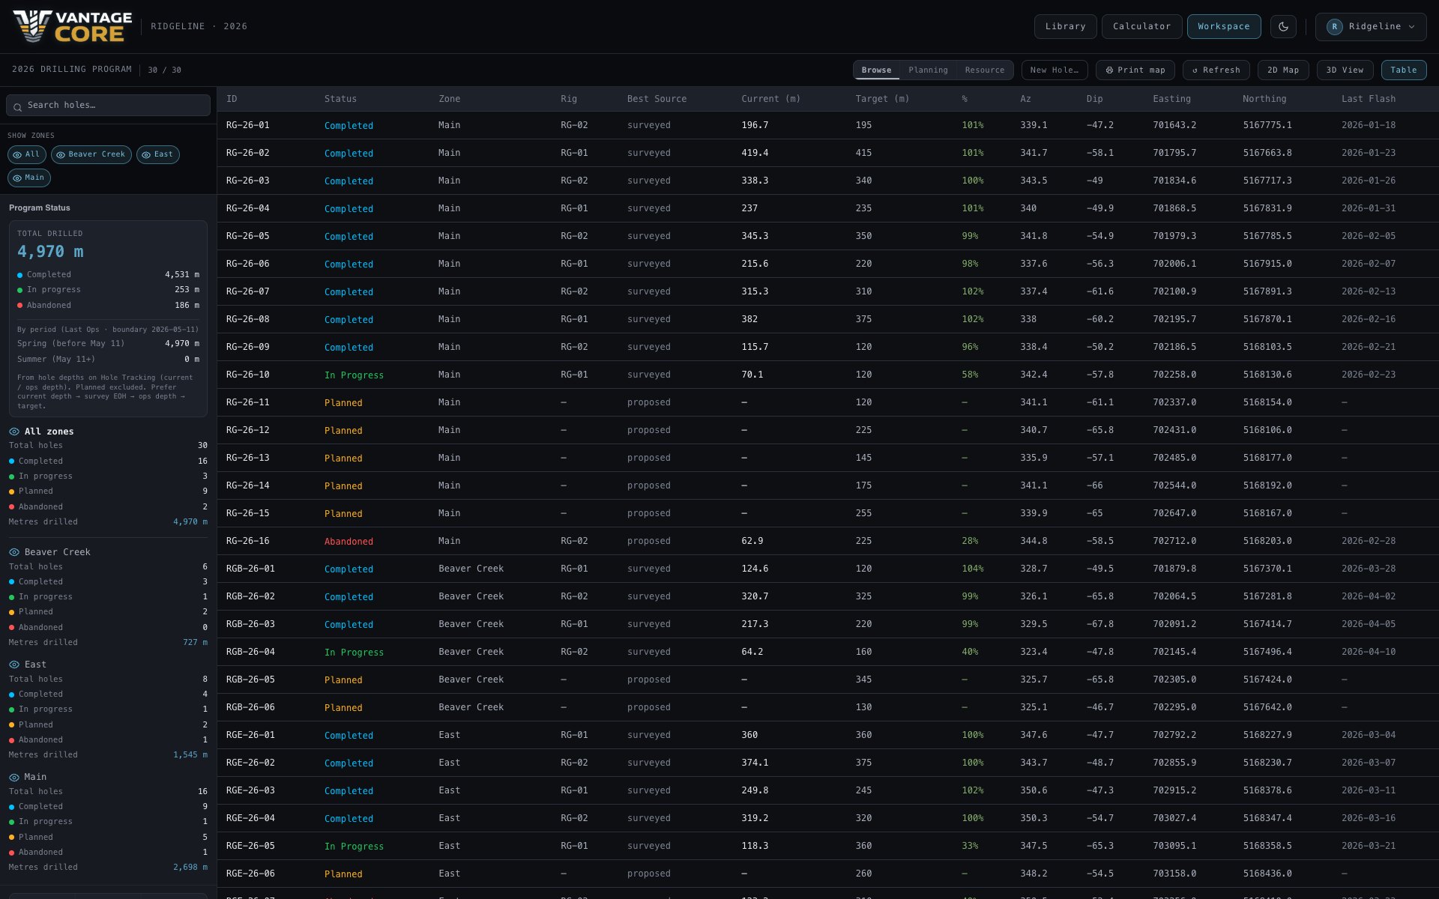Open the Calculator page
The width and height of the screenshot is (1439, 899).
[x=1141, y=26]
